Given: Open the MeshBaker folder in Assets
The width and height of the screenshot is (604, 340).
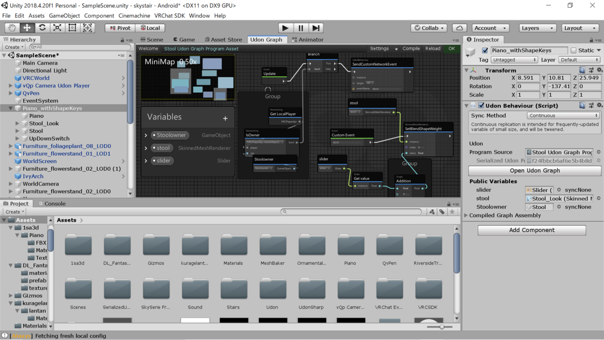Looking at the screenshot, I should [272, 249].
